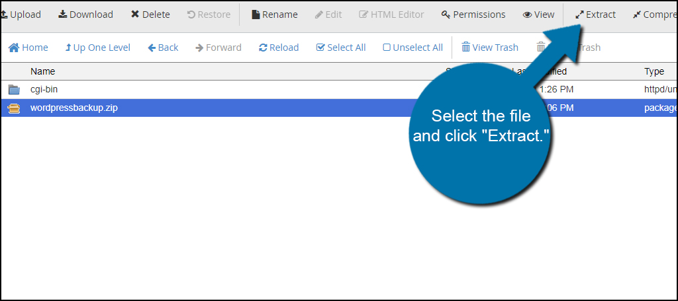Check Select All files

tap(341, 48)
